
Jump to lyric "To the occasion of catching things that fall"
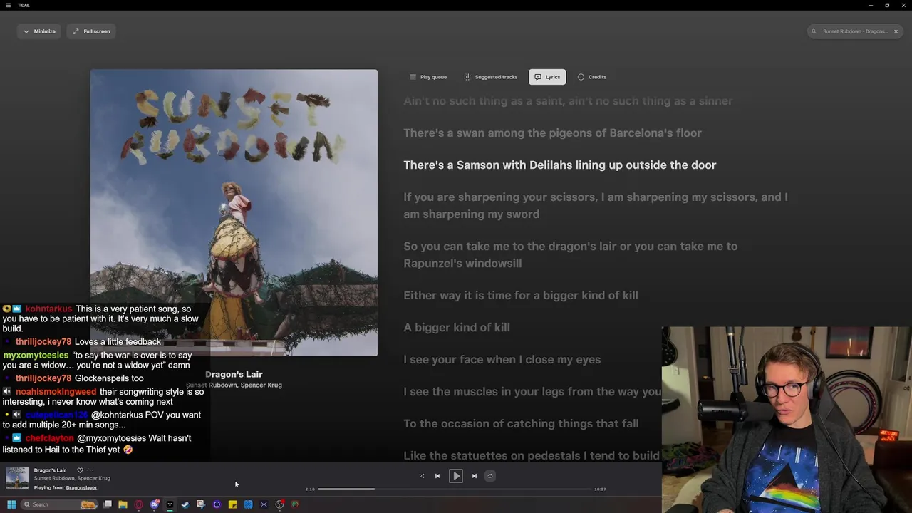coord(521,424)
